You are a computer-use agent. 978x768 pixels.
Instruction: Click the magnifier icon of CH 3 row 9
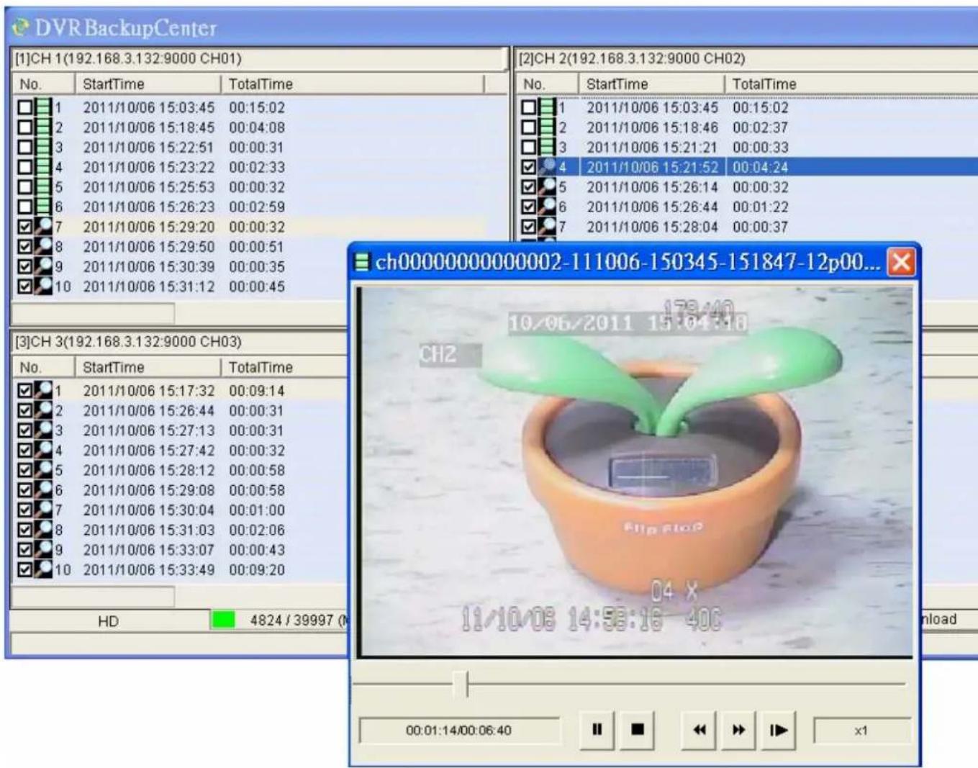pos(43,550)
